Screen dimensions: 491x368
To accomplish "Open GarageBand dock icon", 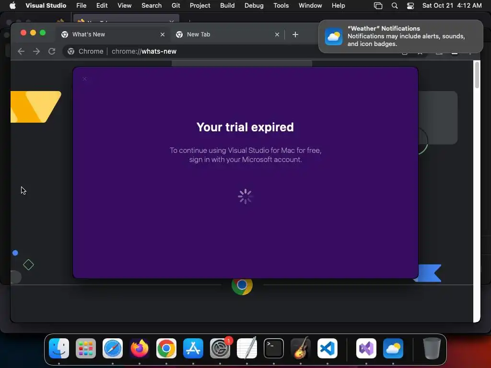I will [301, 348].
